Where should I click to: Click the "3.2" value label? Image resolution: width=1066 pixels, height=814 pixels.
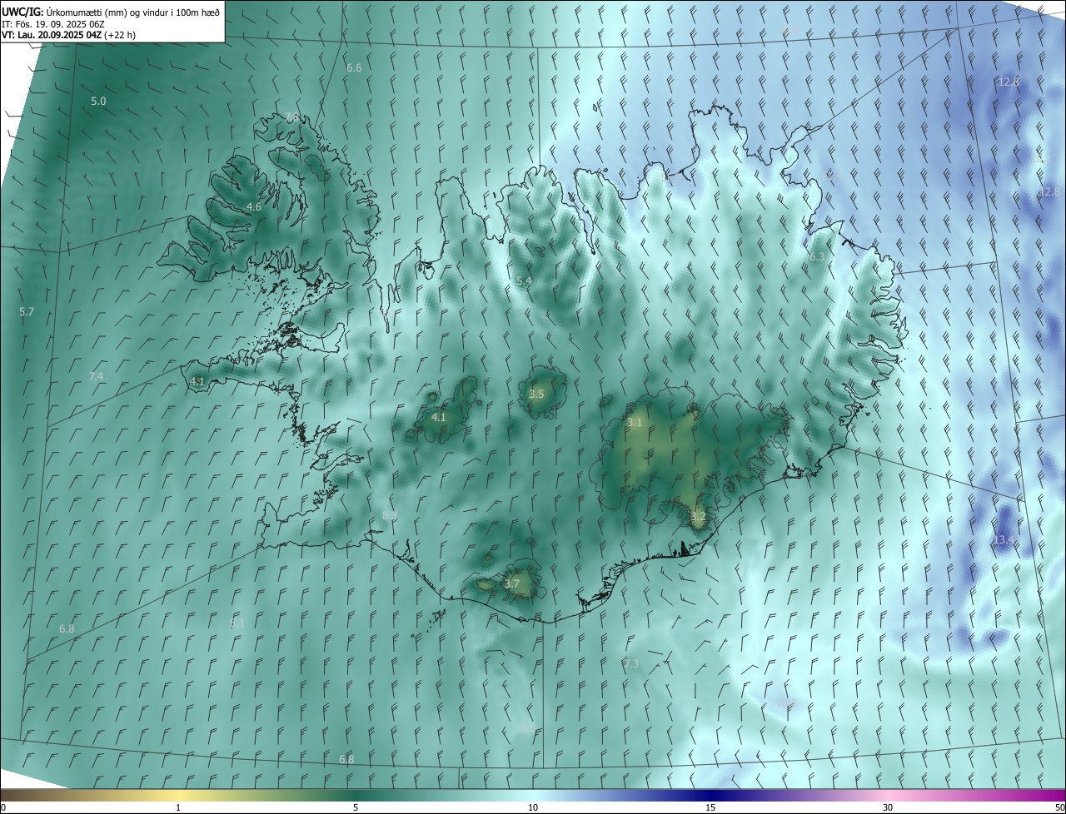[x=698, y=517]
